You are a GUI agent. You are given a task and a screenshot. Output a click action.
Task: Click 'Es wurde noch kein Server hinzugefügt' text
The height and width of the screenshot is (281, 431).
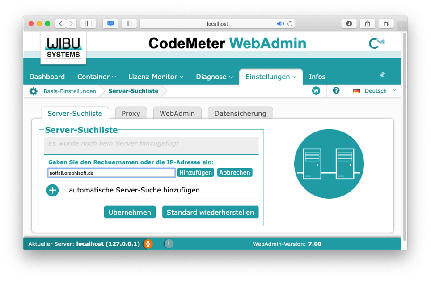click(x=113, y=143)
